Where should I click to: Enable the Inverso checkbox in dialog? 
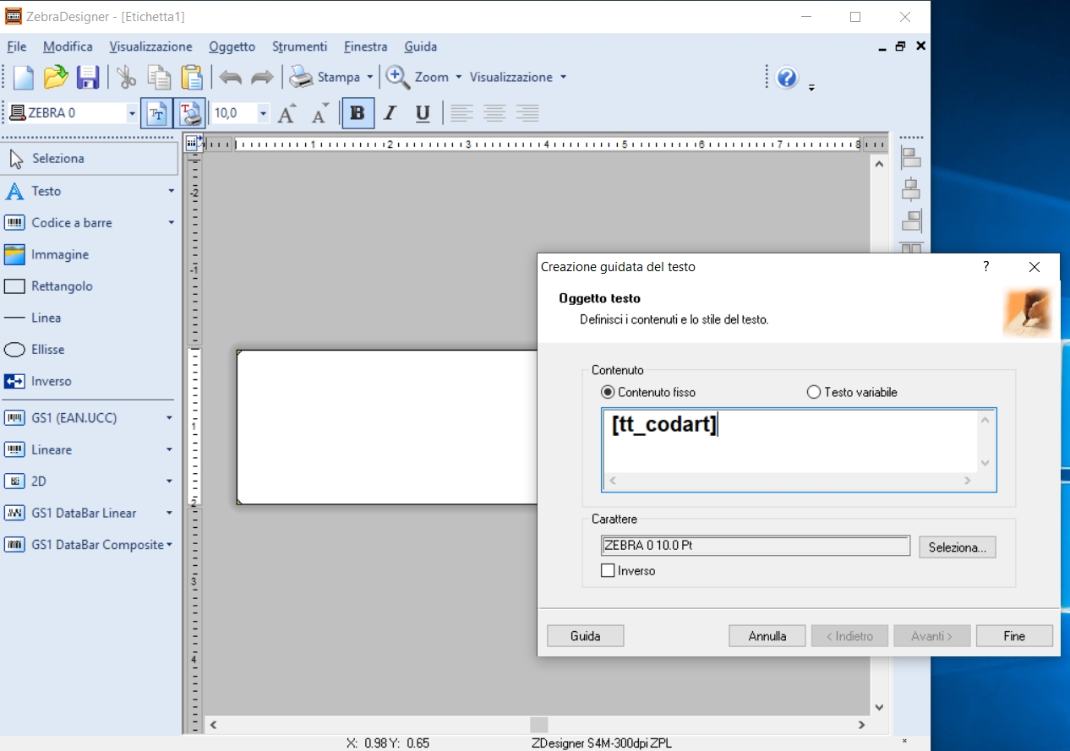(608, 571)
